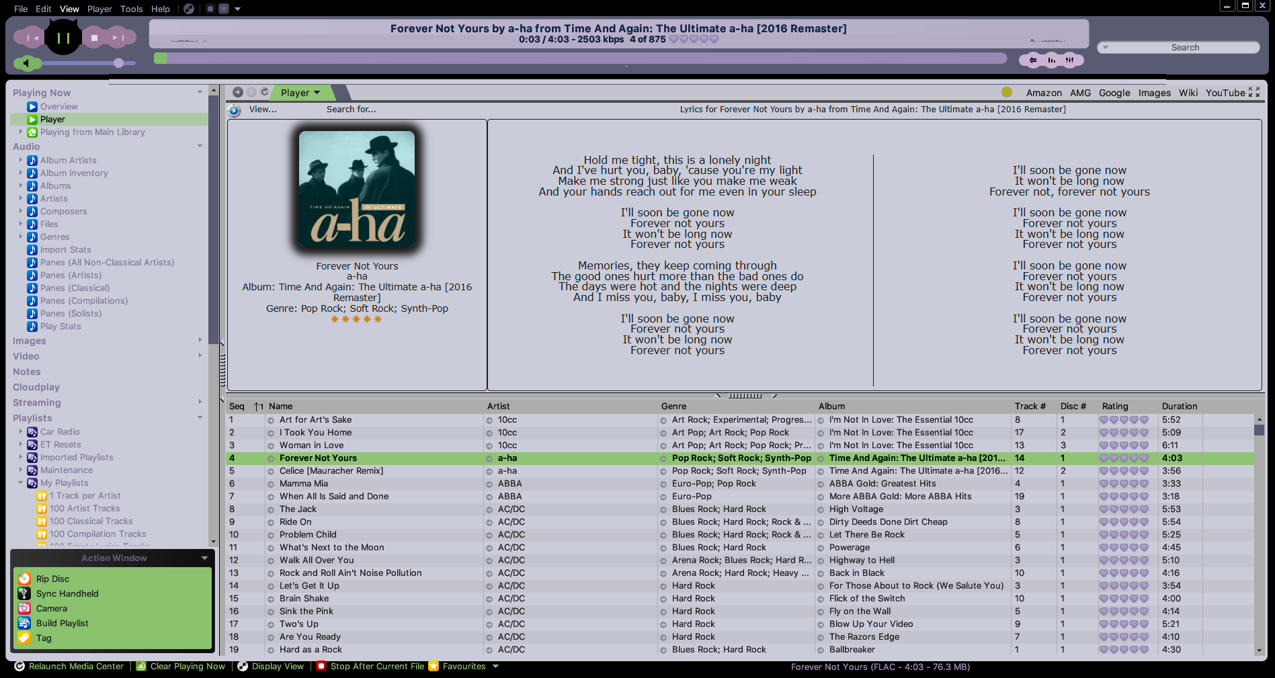1275x678 pixels.
Task: Expand the Images section
Action: [200, 340]
